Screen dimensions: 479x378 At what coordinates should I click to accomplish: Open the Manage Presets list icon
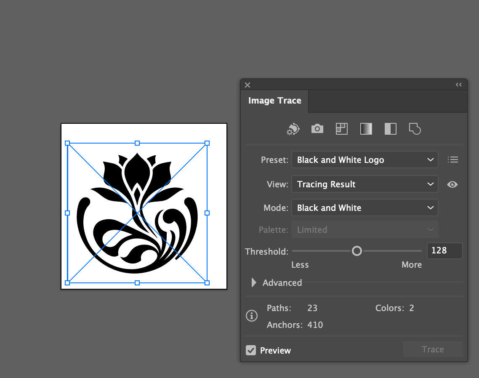[x=452, y=160]
